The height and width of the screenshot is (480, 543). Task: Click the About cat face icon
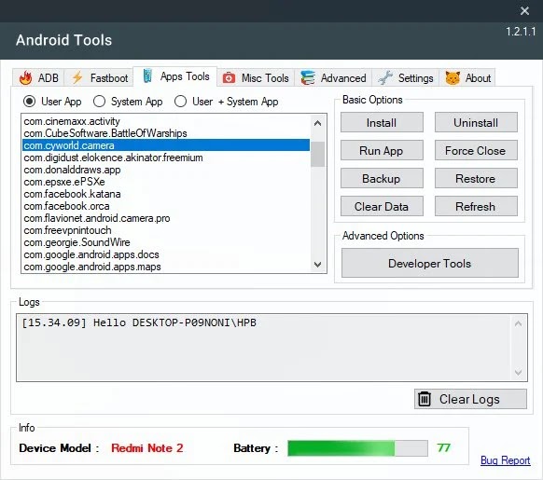tap(452, 78)
